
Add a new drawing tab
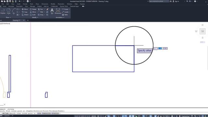coord(28,20)
